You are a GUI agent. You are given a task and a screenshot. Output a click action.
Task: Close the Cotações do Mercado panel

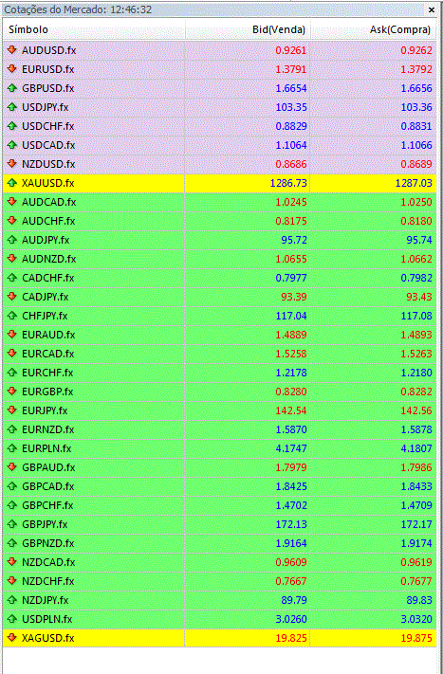[x=432, y=9]
